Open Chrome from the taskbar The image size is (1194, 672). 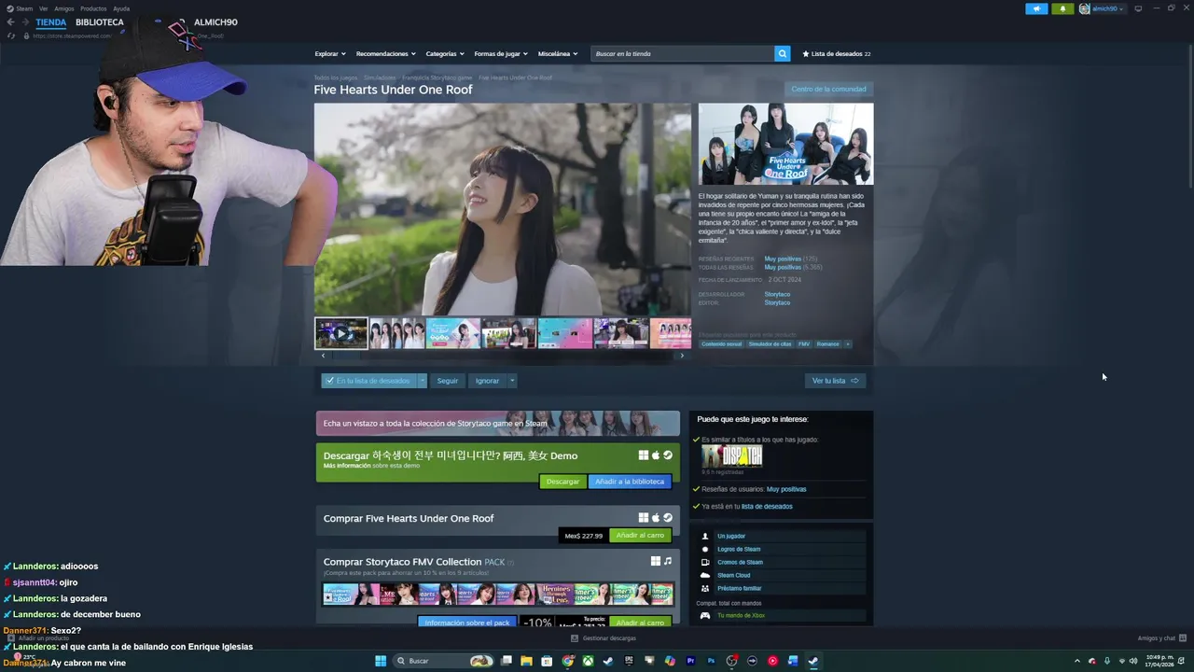point(568,661)
